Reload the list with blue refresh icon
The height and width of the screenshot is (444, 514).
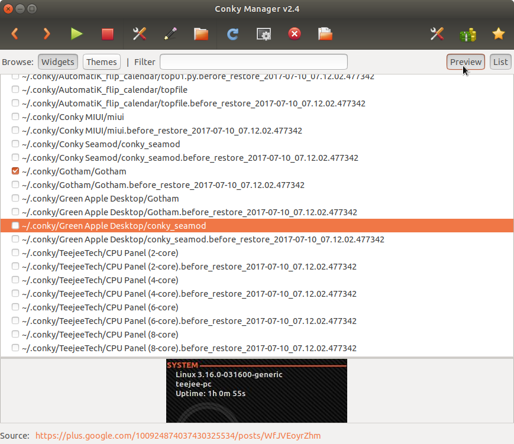point(232,34)
